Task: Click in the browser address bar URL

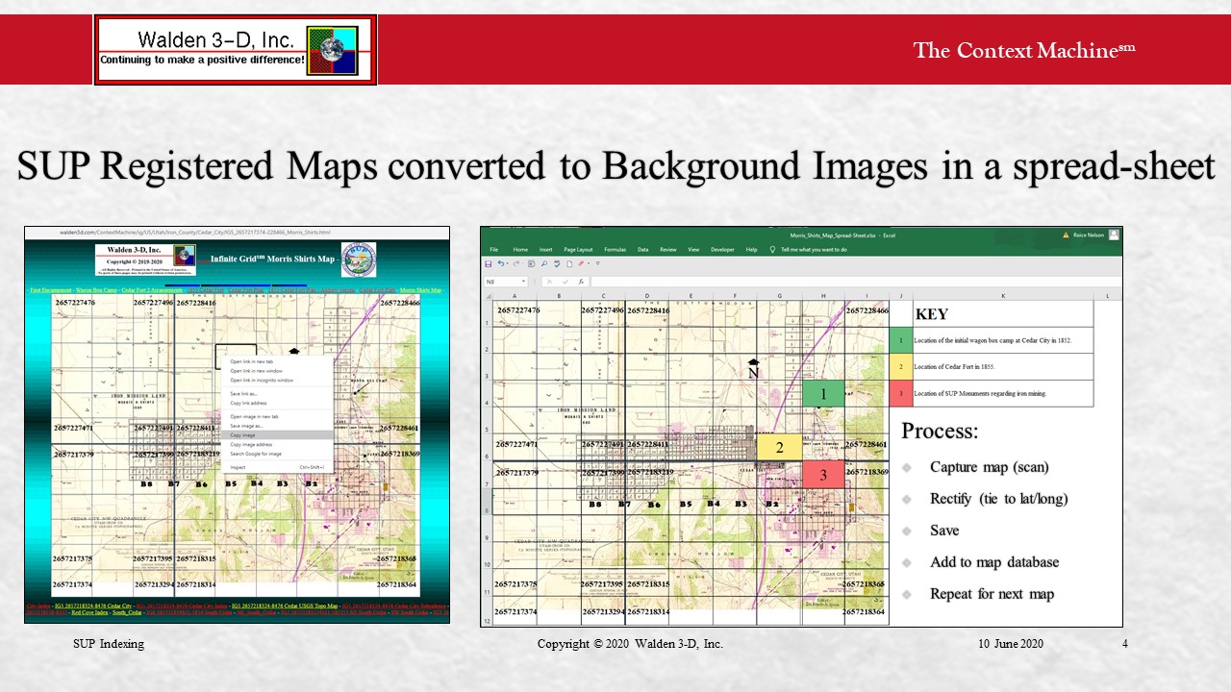Action: point(194,232)
